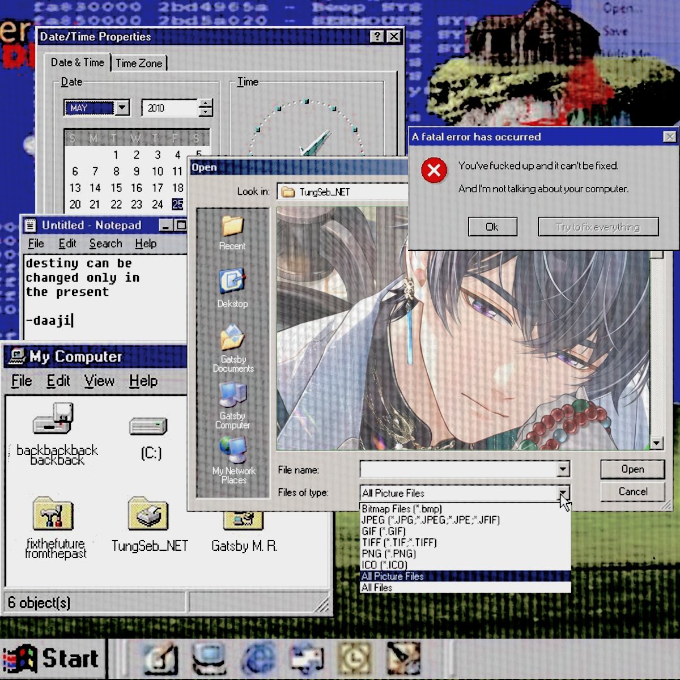Open Notepad Search menu
The height and width of the screenshot is (680, 680).
[105, 244]
